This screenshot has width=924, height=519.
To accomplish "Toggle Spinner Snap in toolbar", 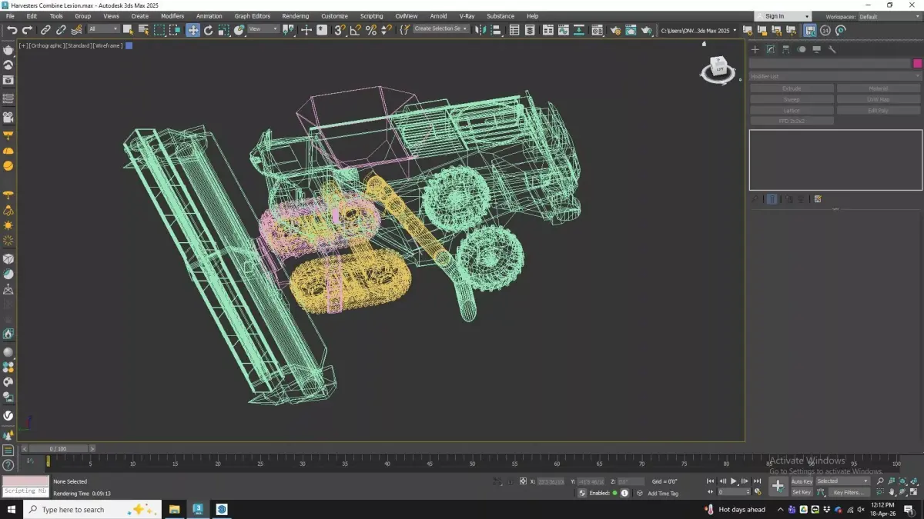I will click(x=386, y=30).
